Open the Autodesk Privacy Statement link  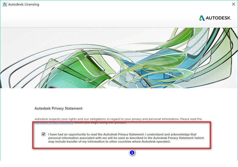[x=54, y=123]
